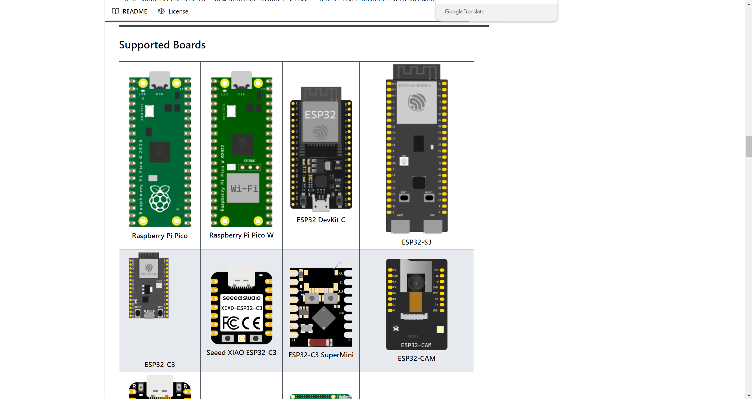This screenshot has height=399, width=752.
Task: Click the Google Translate popup
Action: point(496,11)
